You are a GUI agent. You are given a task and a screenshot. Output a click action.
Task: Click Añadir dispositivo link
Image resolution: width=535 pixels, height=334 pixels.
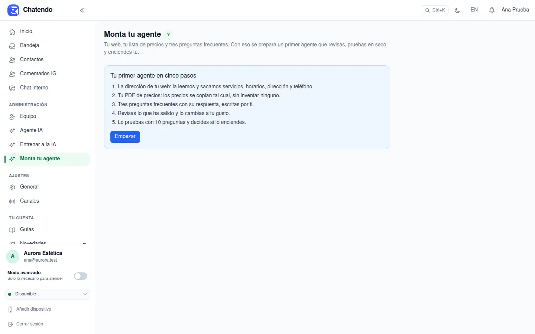point(30,309)
